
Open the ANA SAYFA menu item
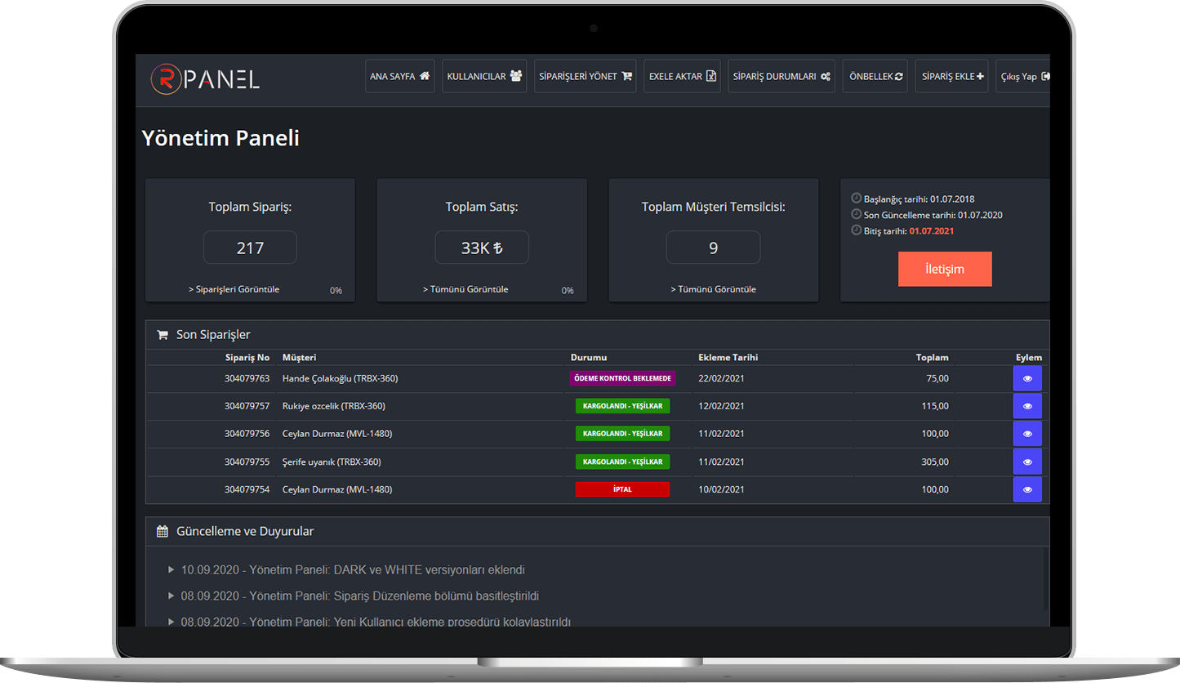[399, 76]
